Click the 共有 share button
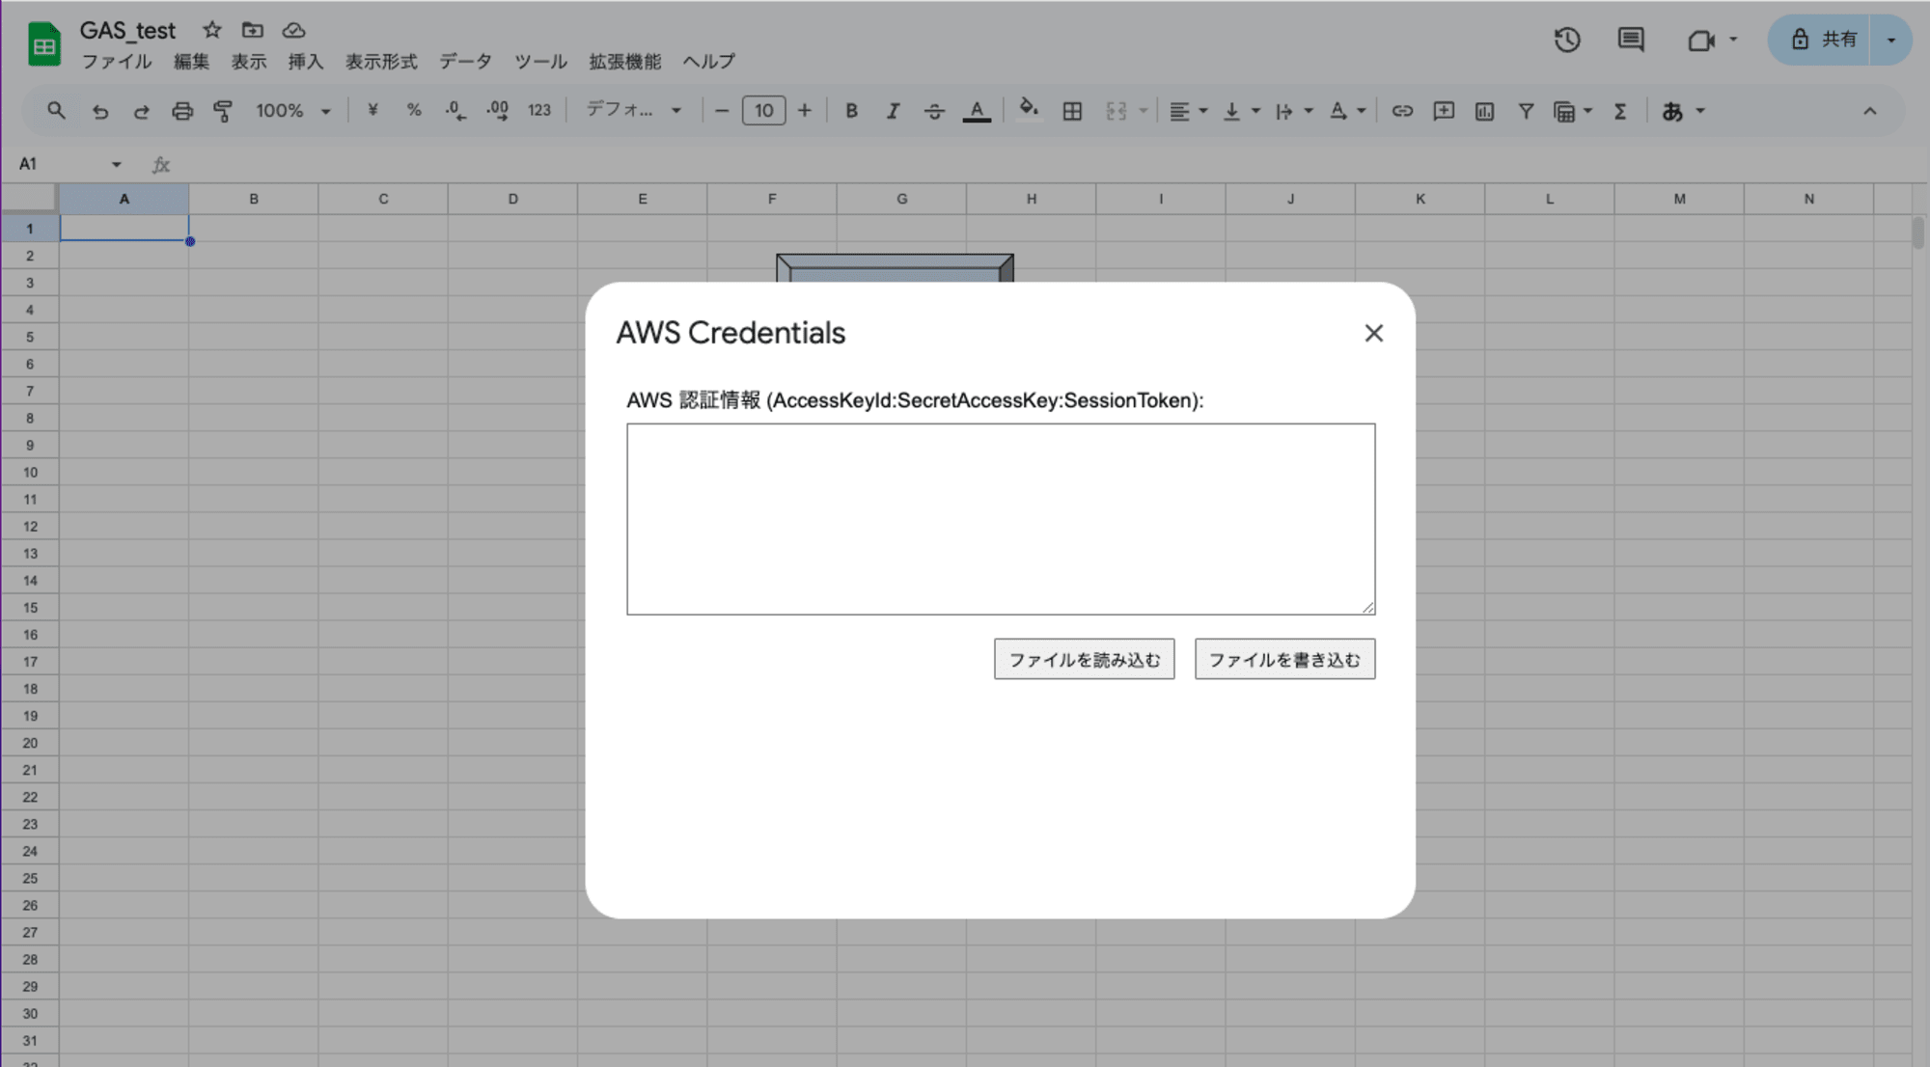1930x1067 pixels. tap(1819, 40)
